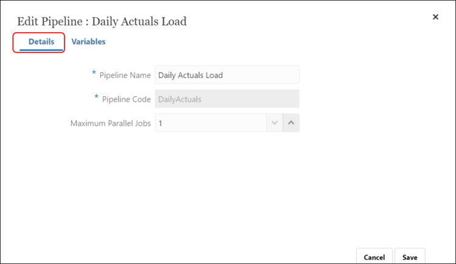Click the Pipeline Name field label
456x264 pixels.
pos(125,75)
